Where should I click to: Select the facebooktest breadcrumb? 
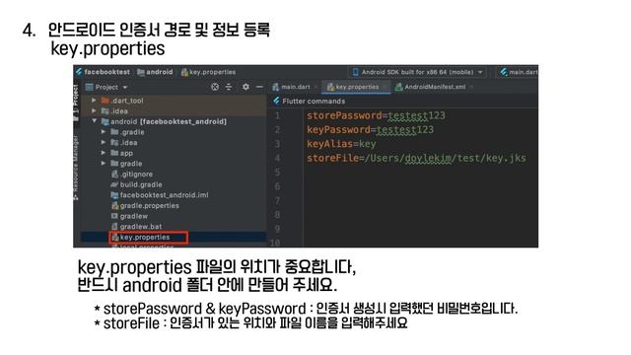click(x=103, y=72)
